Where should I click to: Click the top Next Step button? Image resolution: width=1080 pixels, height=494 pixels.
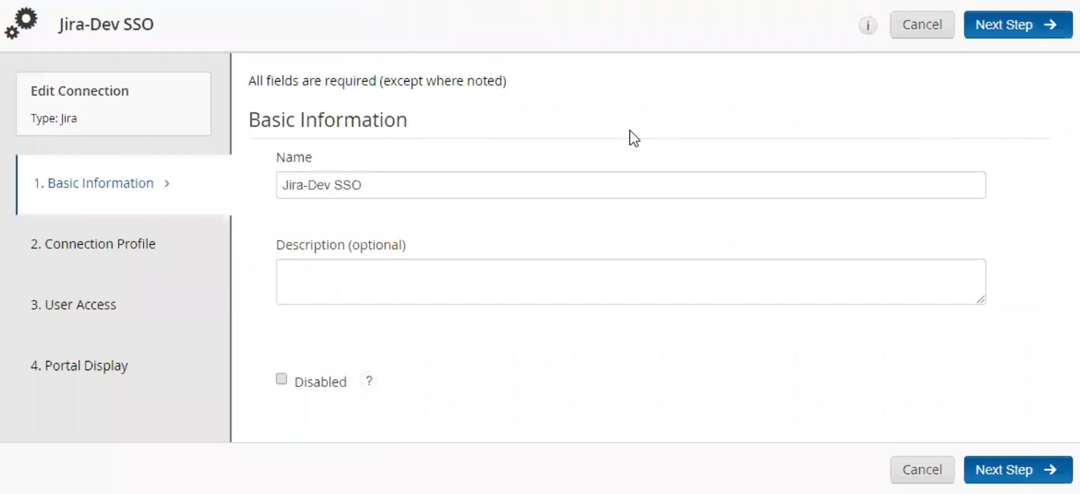pos(1018,25)
